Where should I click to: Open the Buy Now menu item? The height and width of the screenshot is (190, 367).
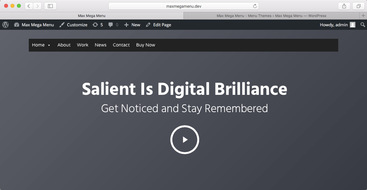point(145,45)
